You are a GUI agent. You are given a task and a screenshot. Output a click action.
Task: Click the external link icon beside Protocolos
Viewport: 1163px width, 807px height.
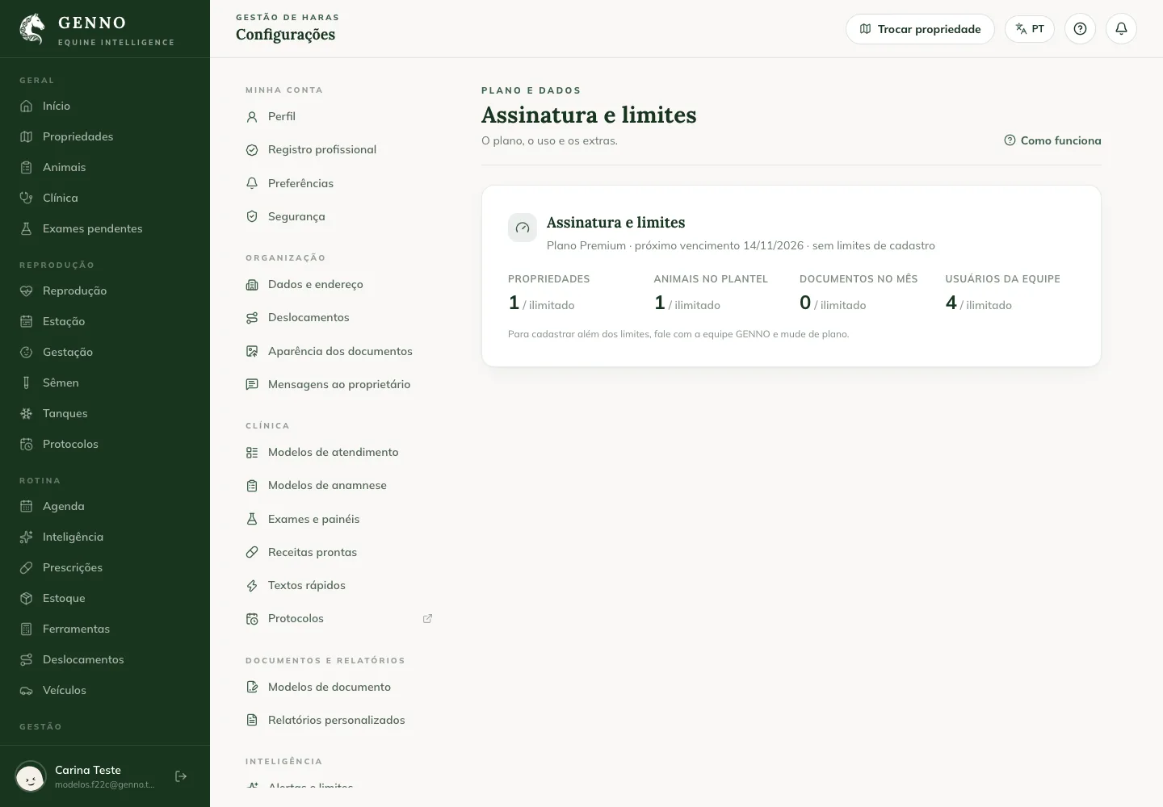(427, 619)
